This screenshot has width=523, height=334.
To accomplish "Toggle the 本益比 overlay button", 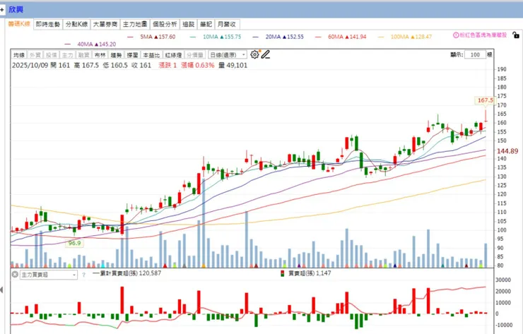I will point(151,55).
